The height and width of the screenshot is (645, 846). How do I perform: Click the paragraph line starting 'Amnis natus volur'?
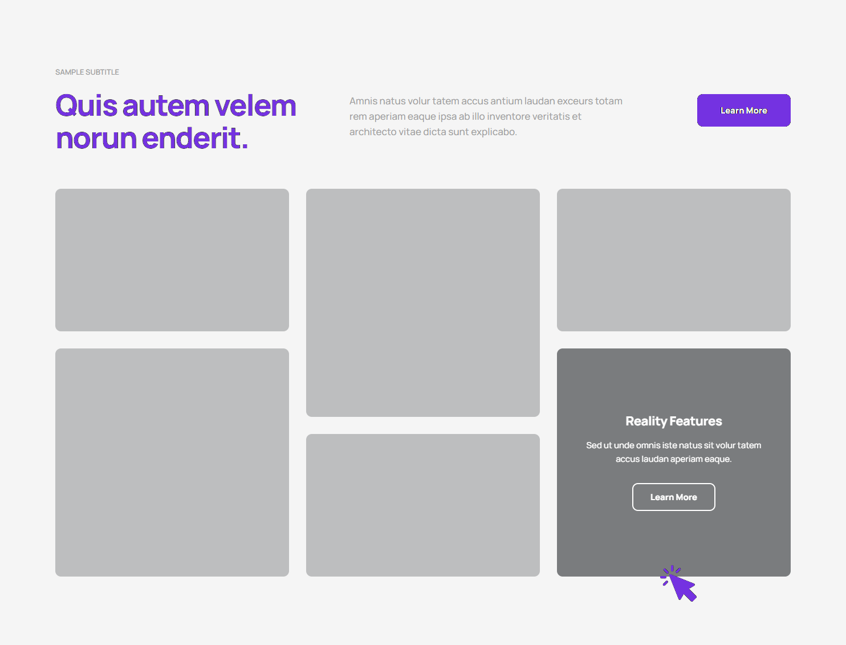pos(486,101)
